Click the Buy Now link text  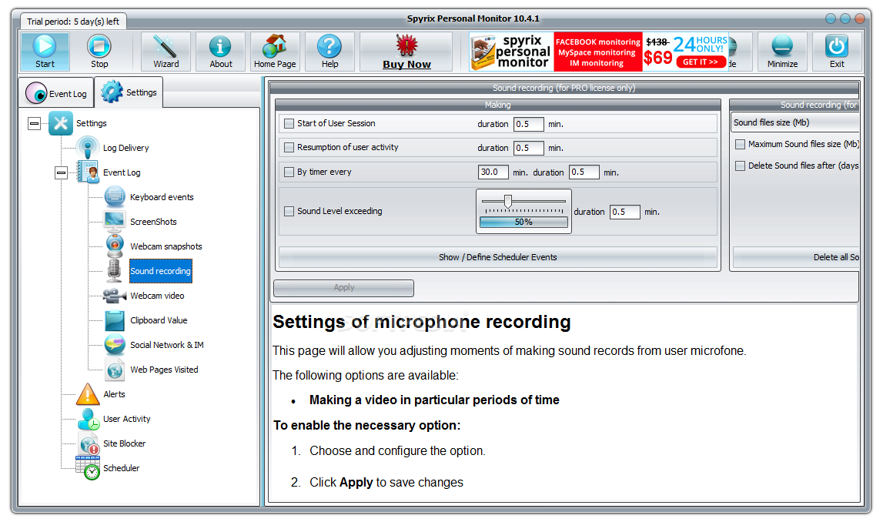pos(406,64)
